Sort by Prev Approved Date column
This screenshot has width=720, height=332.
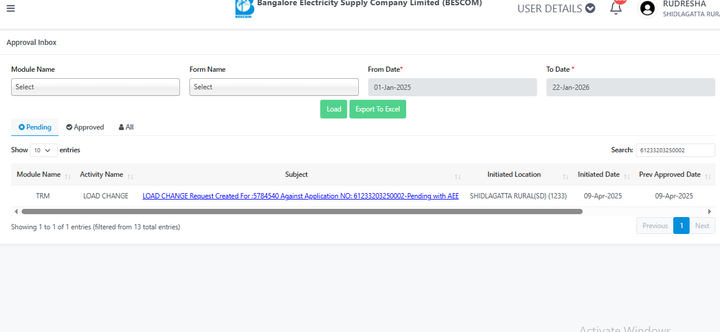[x=674, y=174]
